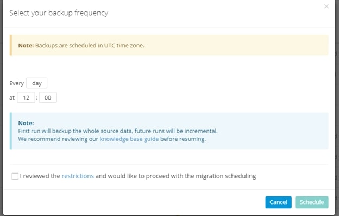The width and height of the screenshot is (339, 216).
Task: Click the bold 'Note:' text in the yellow banner
Action: tap(26, 46)
